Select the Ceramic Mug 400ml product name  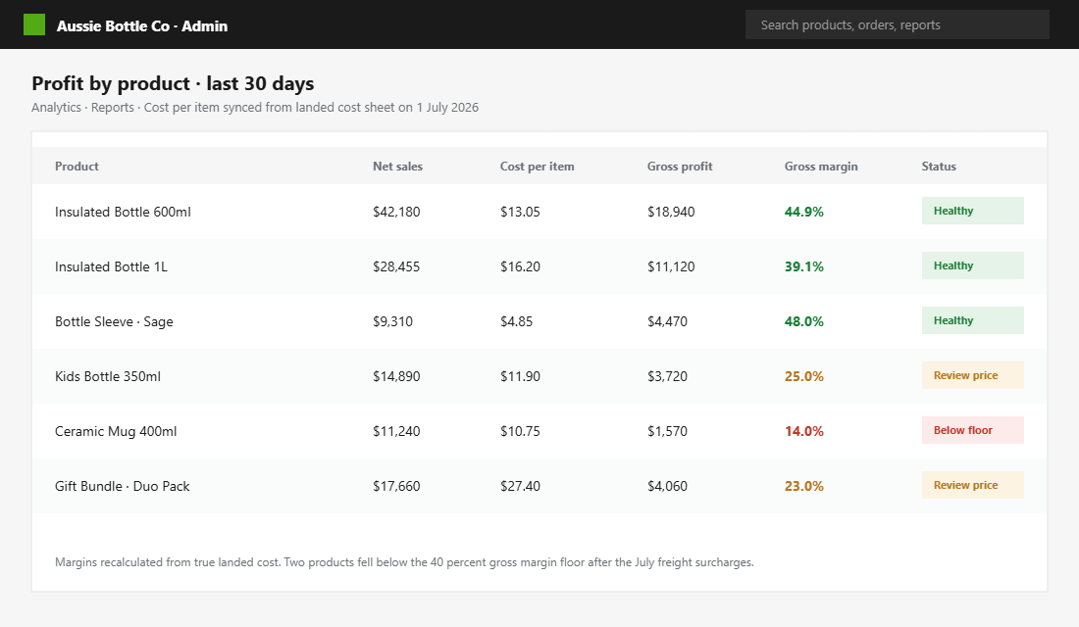[x=116, y=432]
